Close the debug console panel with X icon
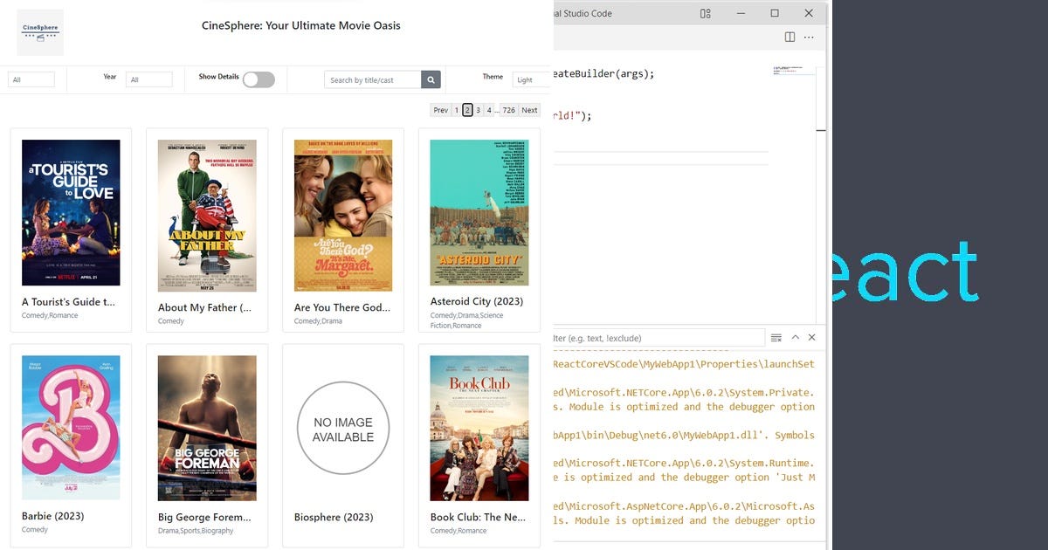1048x550 pixels. [x=811, y=337]
